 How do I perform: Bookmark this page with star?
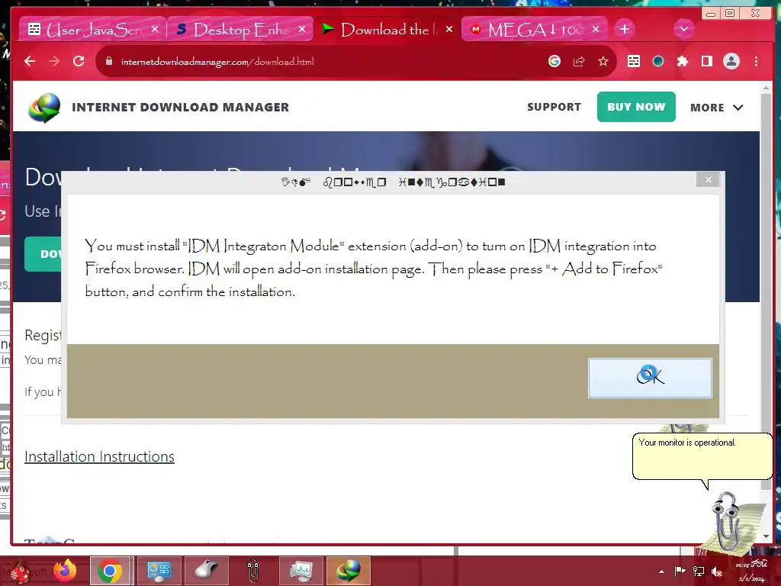coord(603,61)
